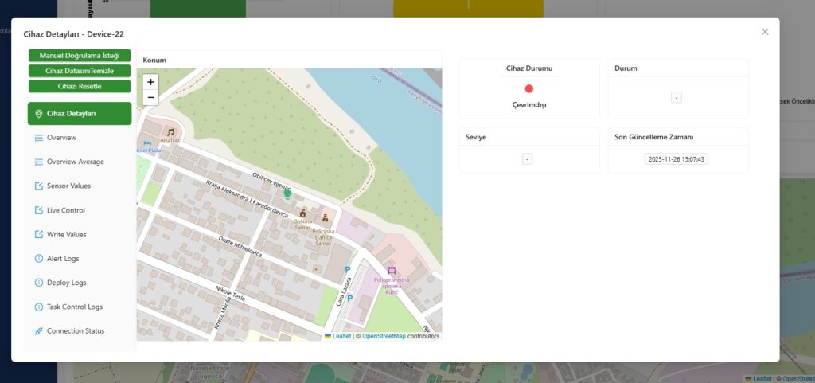The width and height of the screenshot is (815, 383).
Task: Click the Sensor Values edit icon
Action: 39,186
